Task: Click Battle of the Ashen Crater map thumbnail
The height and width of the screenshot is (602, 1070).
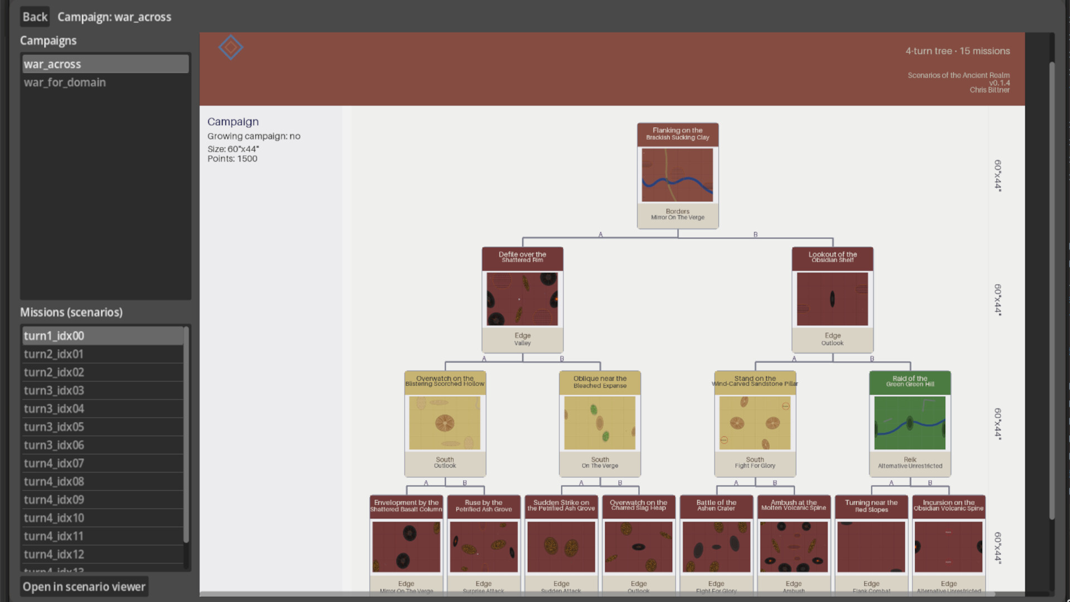Action: point(716,547)
